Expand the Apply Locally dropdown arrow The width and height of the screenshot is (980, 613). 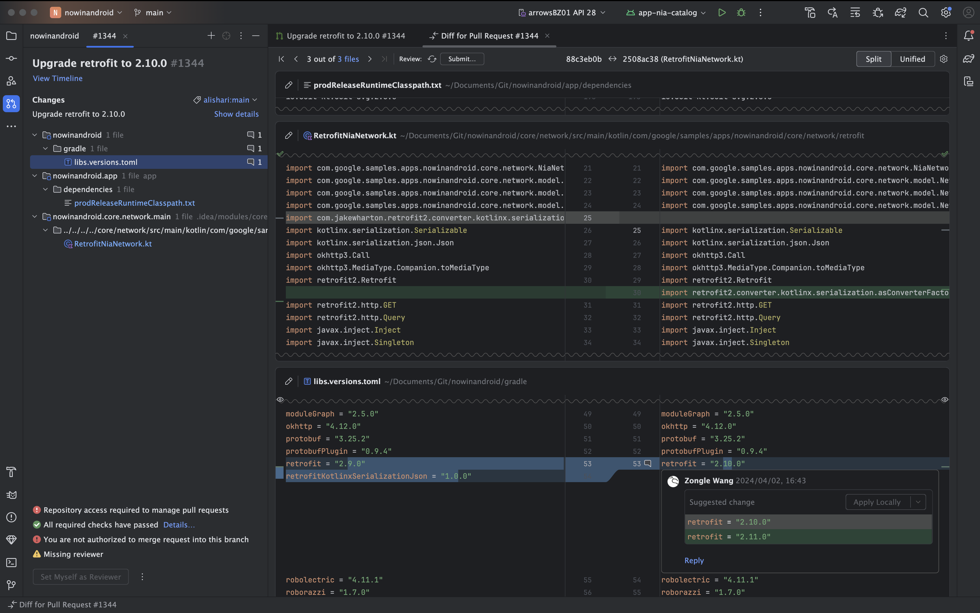[918, 502]
